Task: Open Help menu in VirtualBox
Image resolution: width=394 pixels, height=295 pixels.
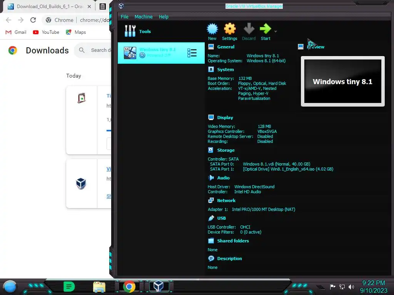Action: tap(163, 17)
